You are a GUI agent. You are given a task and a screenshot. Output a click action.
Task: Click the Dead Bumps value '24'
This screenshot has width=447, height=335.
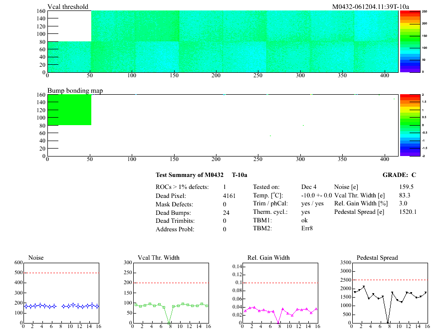point(226,213)
